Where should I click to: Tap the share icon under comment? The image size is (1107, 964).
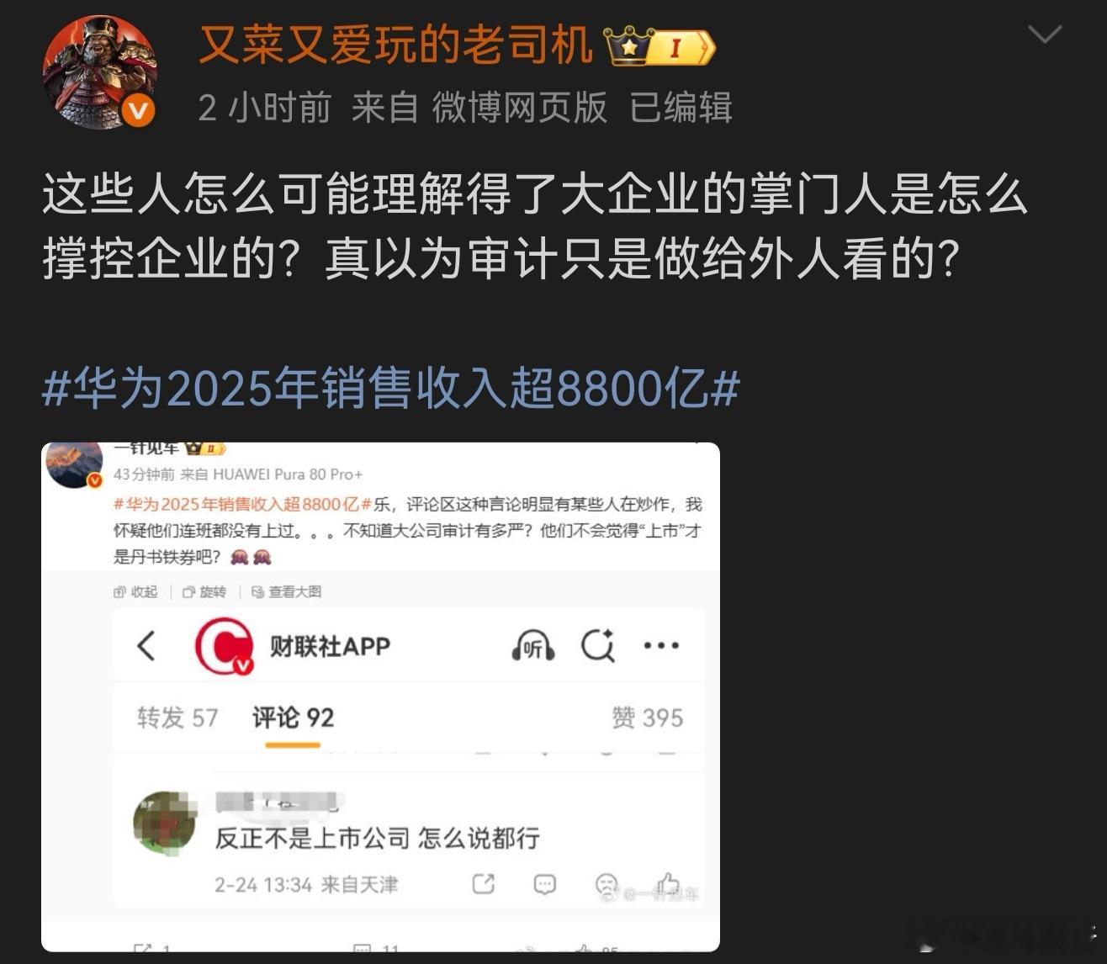484,884
